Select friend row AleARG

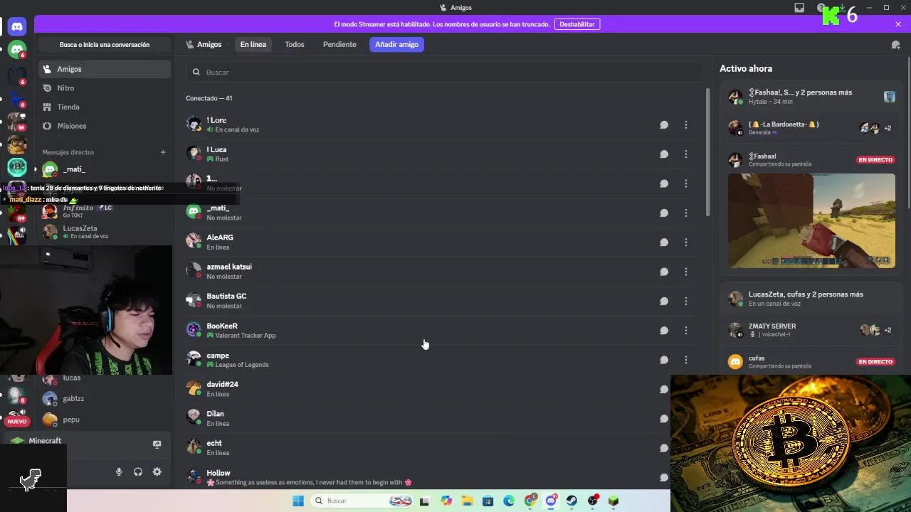tap(441, 242)
